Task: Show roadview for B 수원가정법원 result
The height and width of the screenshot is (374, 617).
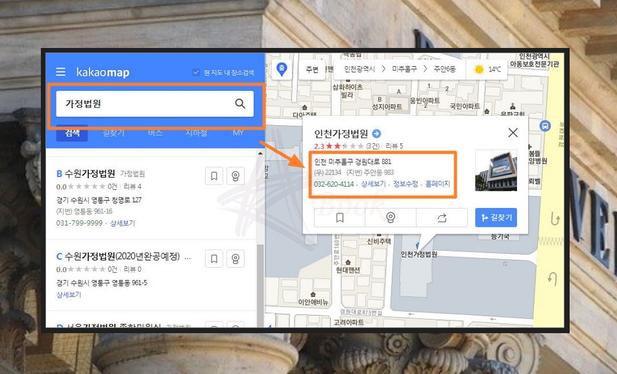Action: [236, 176]
